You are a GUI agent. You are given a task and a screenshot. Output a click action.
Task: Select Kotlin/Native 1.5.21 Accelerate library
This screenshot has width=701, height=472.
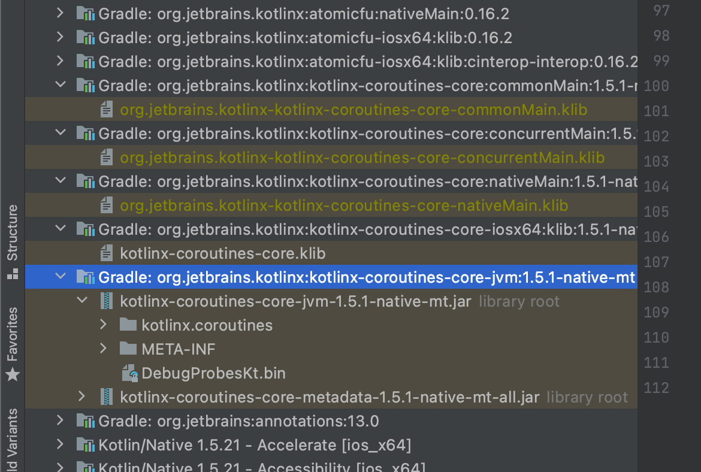tap(255, 445)
